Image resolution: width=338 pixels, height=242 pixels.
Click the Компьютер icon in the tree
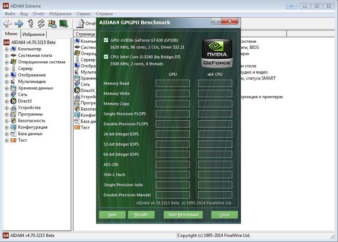coord(13,49)
